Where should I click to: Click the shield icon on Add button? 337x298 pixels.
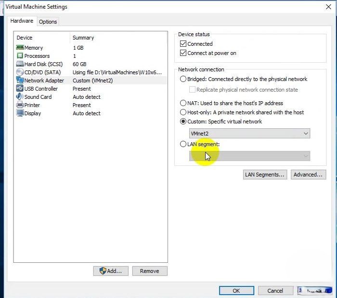[103, 271]
